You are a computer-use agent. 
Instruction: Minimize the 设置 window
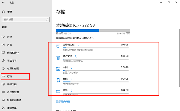click(161, 2)
